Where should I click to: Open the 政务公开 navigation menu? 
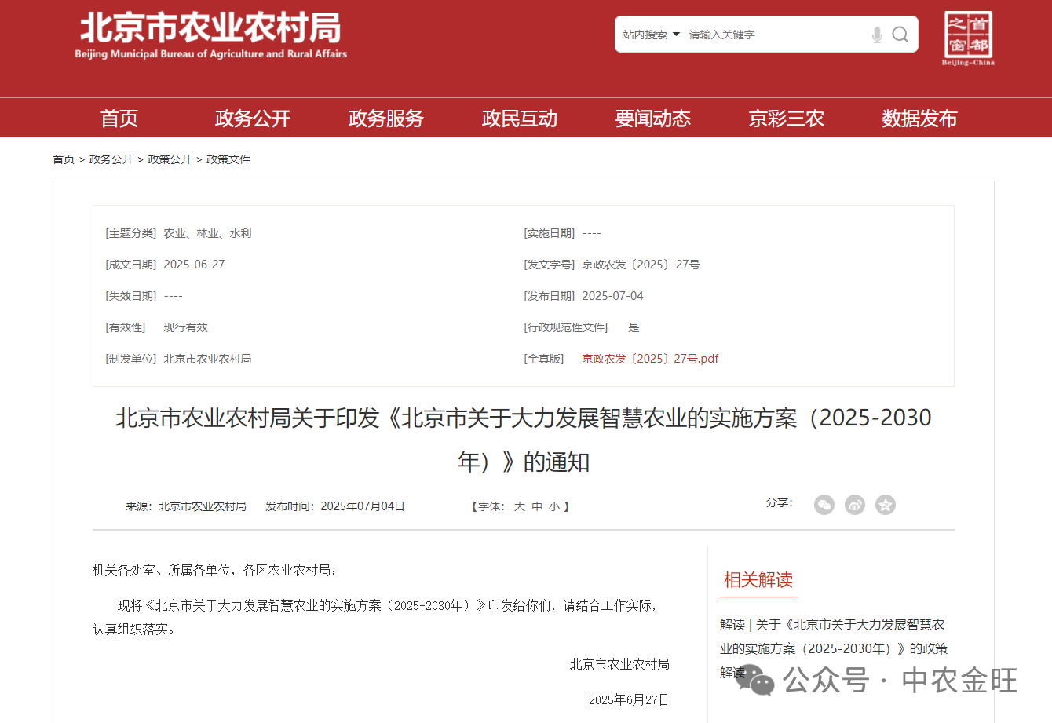tap(252, 119)
